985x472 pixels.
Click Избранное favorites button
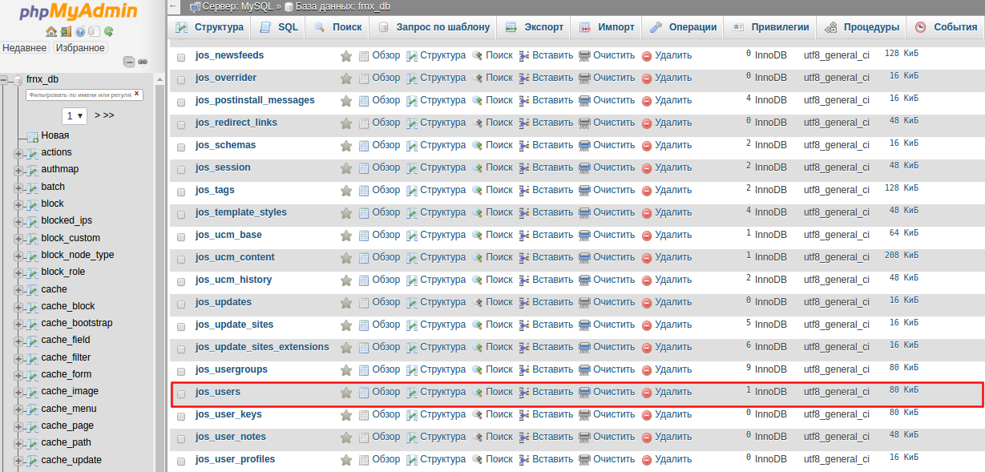pos(79,48)
